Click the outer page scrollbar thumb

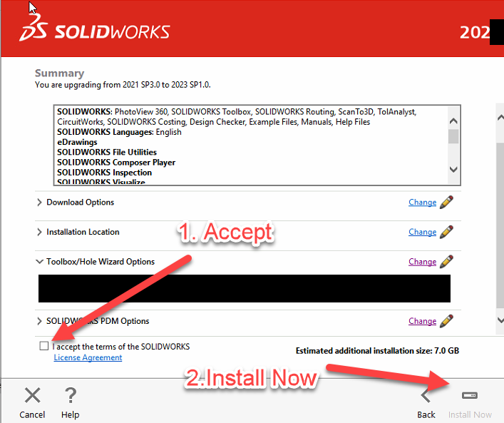(x=500, y=225)
